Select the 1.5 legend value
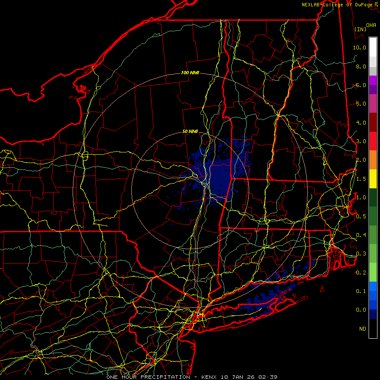This screenshot has width=380, height=380. (361, 179)
